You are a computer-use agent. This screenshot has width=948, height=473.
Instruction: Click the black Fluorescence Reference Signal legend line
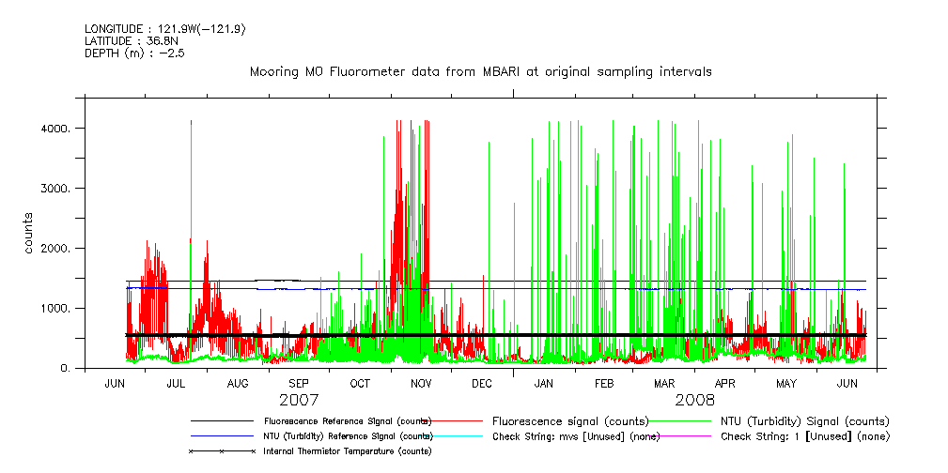[x=223, y=421]
